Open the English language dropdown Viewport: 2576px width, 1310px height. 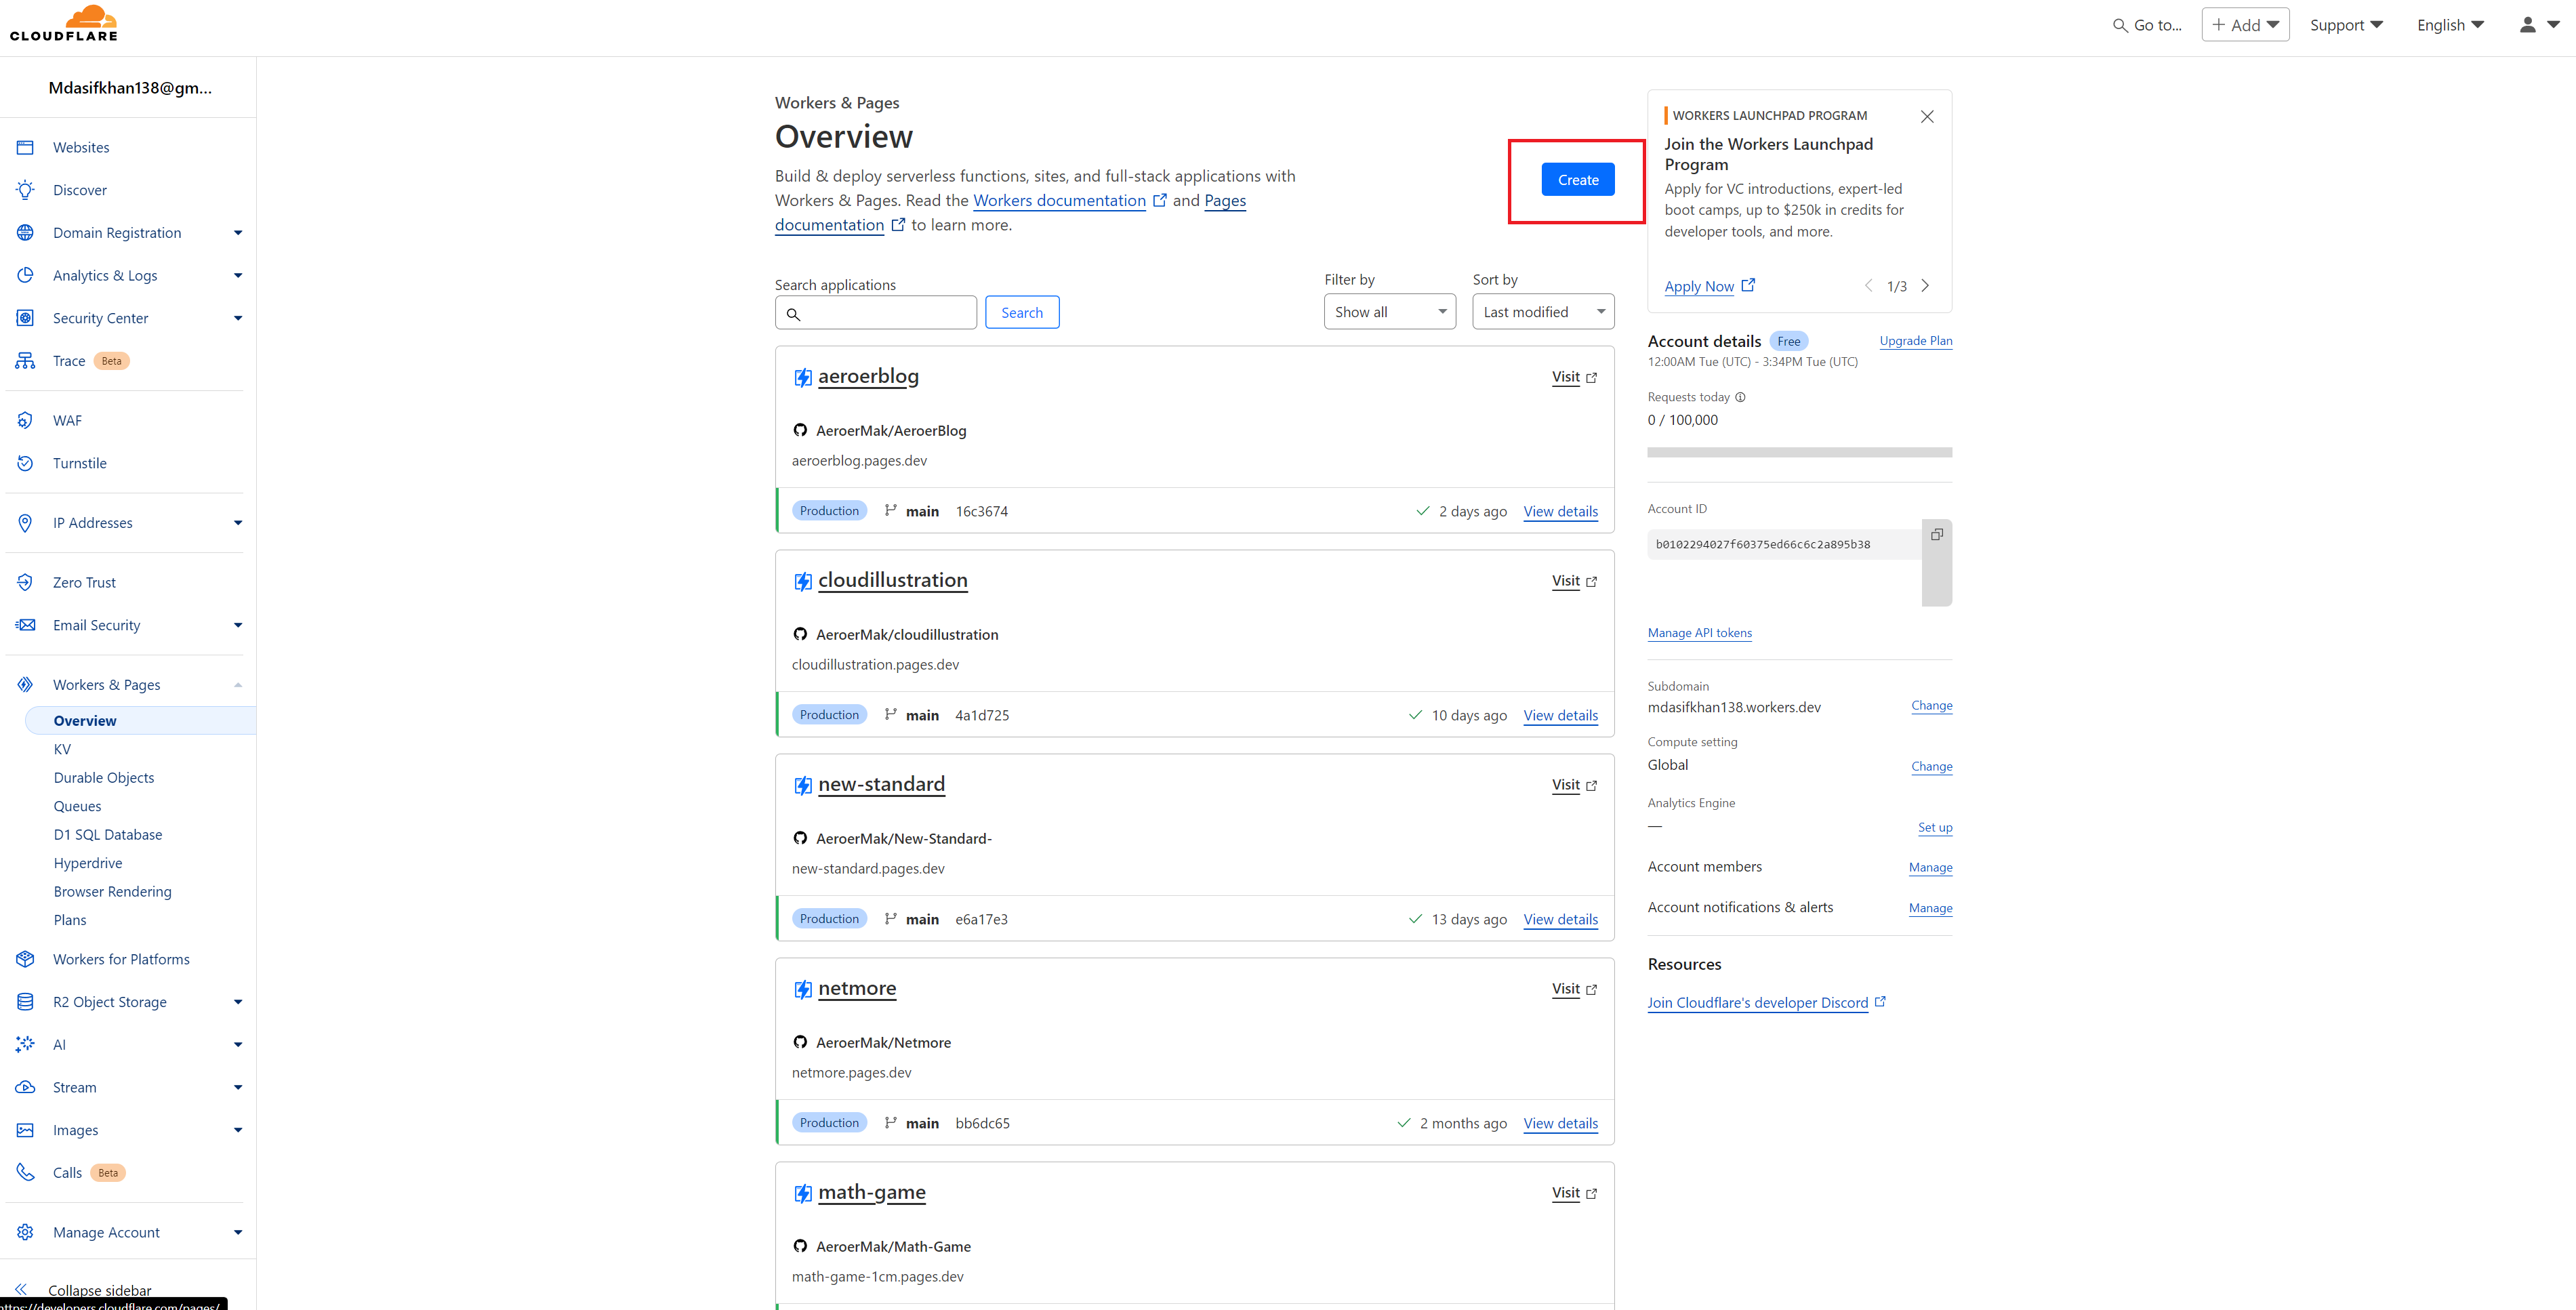[2450, 25]
